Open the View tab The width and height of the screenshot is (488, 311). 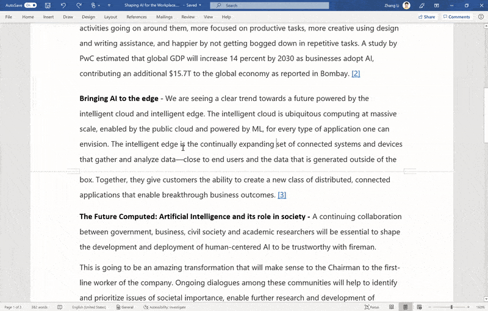(208, 17)
